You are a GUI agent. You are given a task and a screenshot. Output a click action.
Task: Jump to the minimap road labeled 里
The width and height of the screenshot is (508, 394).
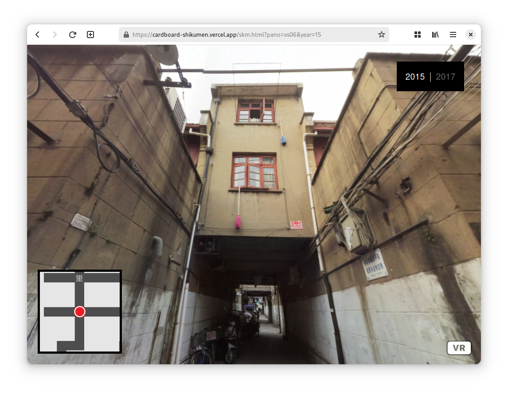[80, 278]
